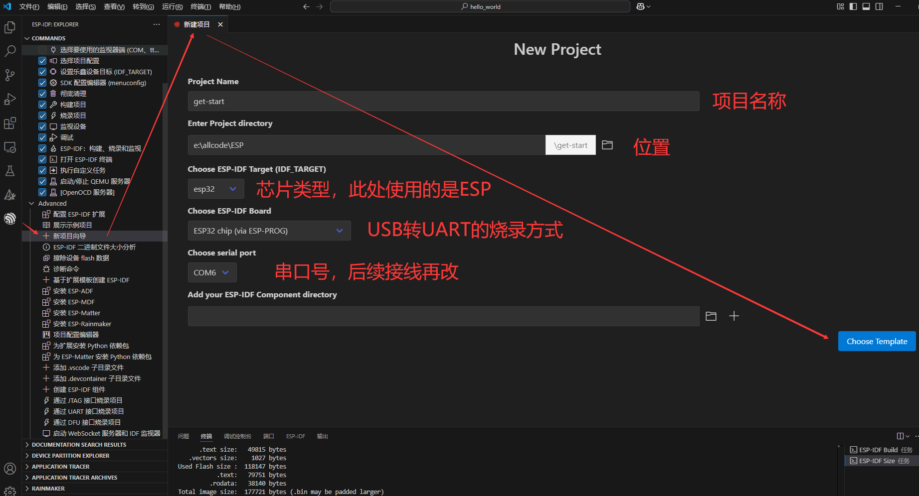Toggle checkbox for 监视设备
Viewport: 919px width, 496px height.
coord(42,126)
